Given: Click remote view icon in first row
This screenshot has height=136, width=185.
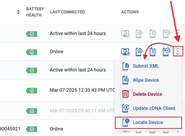Looking at the screenshot, I should coord(125,34).
